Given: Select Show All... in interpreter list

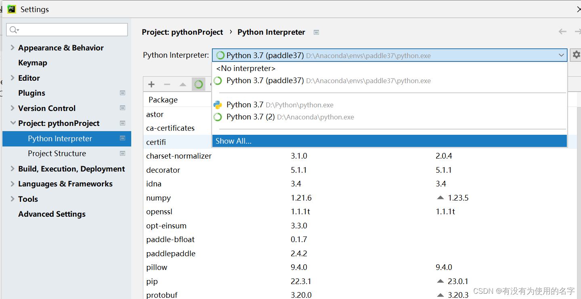Looking at the screenshot, I should pos(389,141).
